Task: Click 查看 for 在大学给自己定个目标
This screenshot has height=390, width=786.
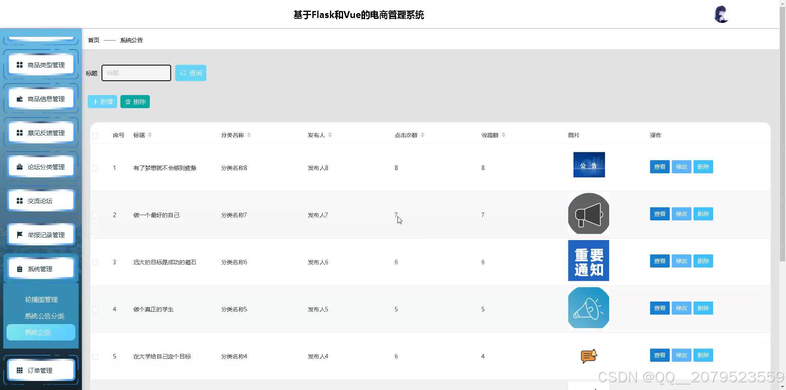Action: pyautogui.click(x=660, y=355)
